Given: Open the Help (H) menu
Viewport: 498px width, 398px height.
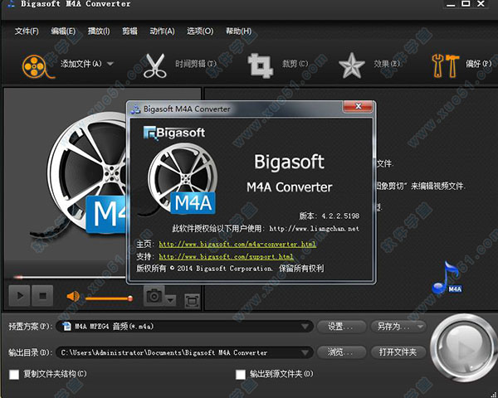Looking at the screenshot, I should (238, 32).
